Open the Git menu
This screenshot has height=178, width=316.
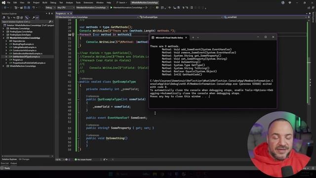pyautogui.click(x=29, y=2)
